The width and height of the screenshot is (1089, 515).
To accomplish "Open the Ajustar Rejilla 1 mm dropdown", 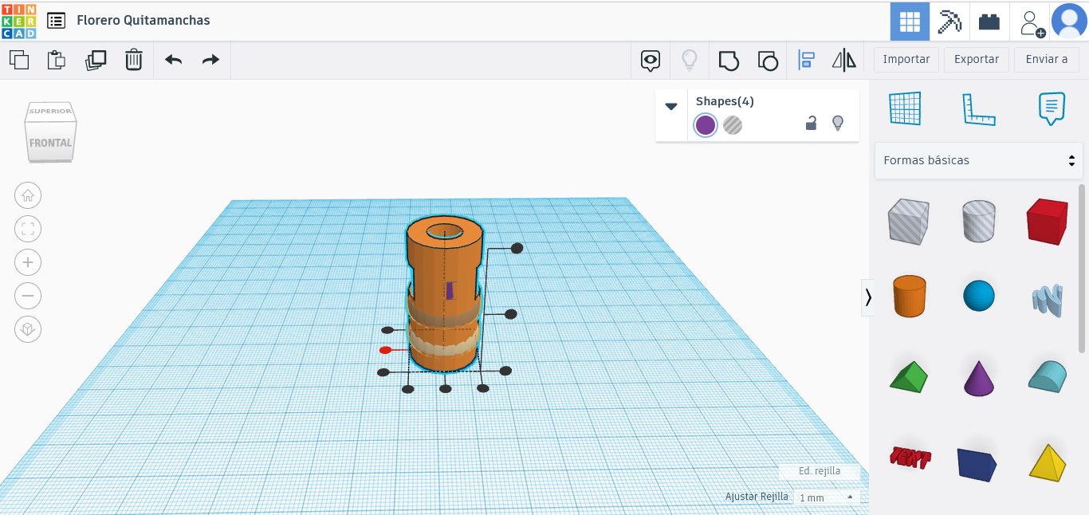I will click(x=827, y=497).
